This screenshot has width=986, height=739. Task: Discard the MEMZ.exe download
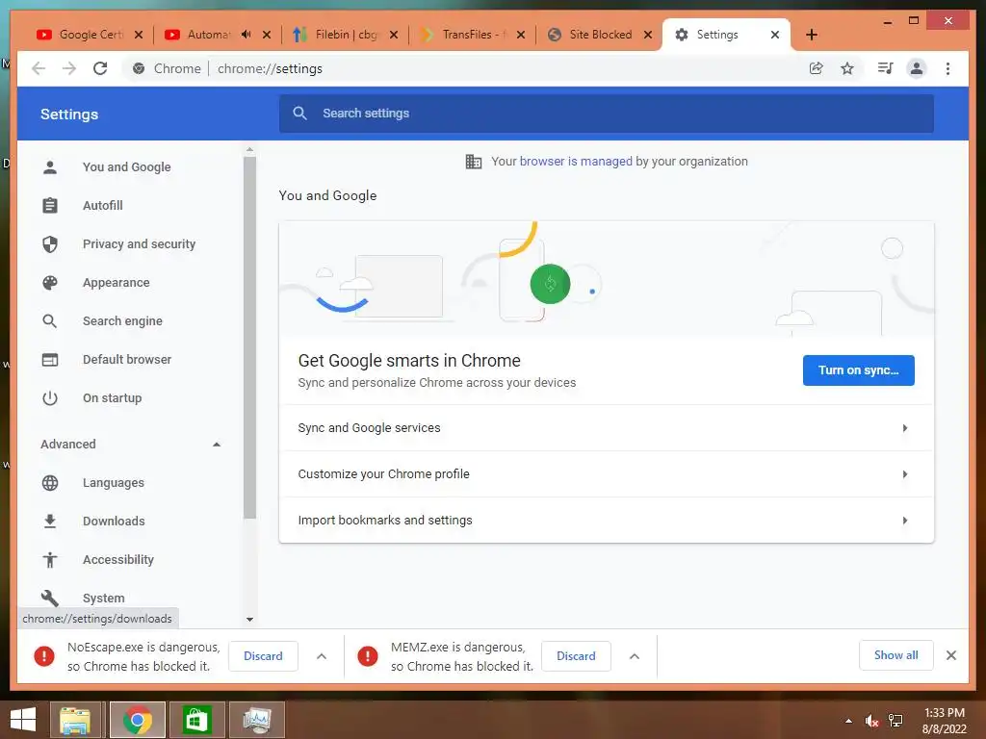(576, 656)
